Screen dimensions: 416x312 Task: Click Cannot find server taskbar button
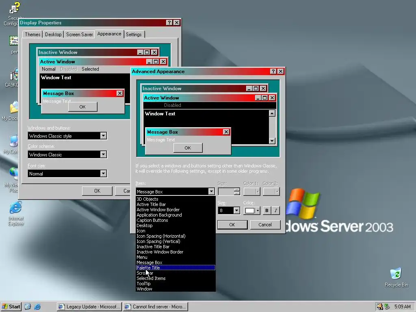pyautogui.click(x=156, y=307)
